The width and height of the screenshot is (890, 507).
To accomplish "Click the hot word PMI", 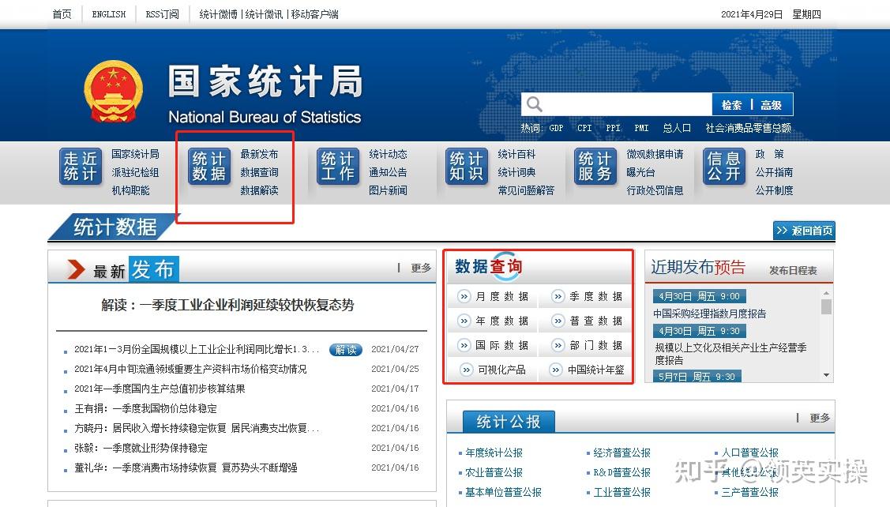I will coord(641,128).
